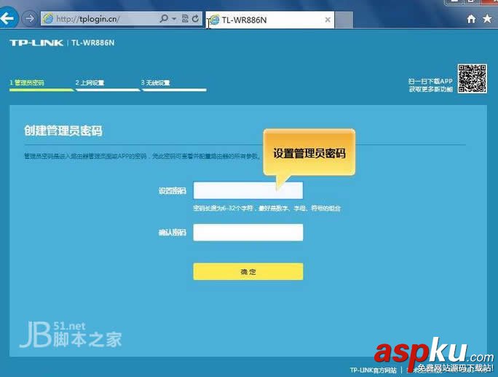Viewport: 498px width, 377px height.
Task: Click the 确认密码 confirm password field
Action: click(x=248, y=232)
